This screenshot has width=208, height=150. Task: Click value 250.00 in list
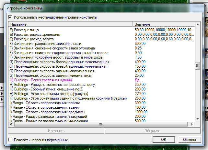(140, 98)
